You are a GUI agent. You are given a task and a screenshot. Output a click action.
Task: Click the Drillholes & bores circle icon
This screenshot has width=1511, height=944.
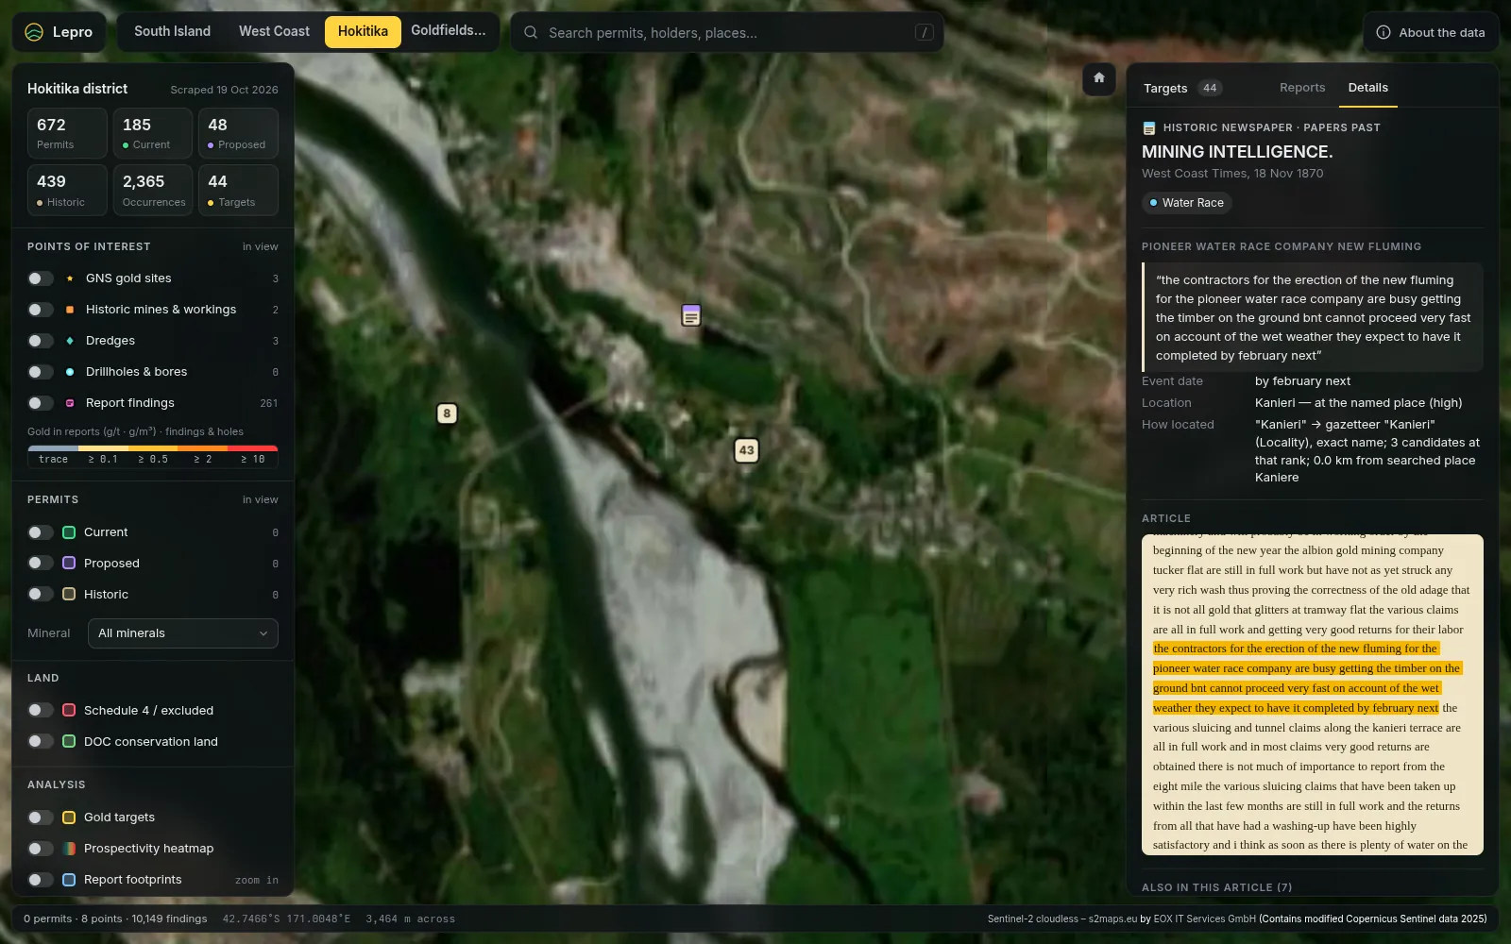click(70, 372)
